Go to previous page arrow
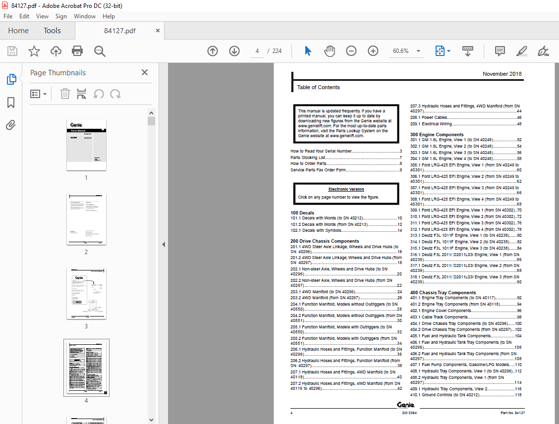 tap(213, 52)
